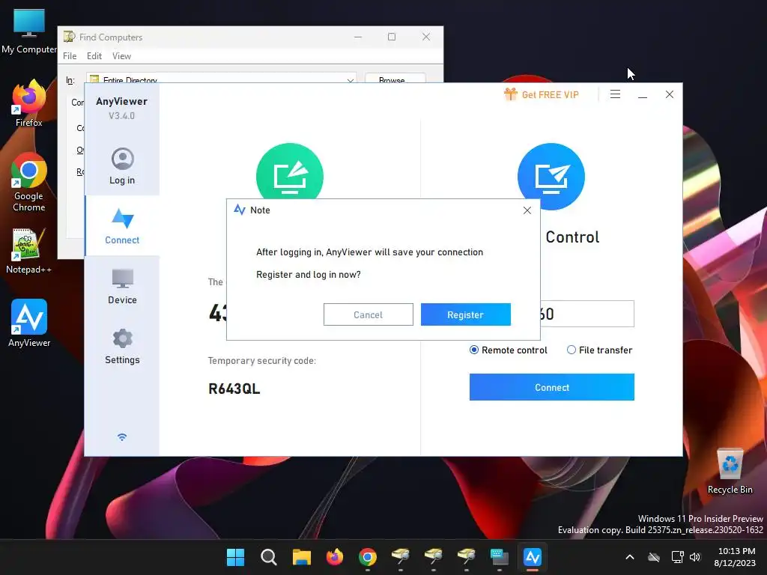Open Firefox desktop shortcut
The height and width of the screenshot is (575, 767).
tap(29, 103)
